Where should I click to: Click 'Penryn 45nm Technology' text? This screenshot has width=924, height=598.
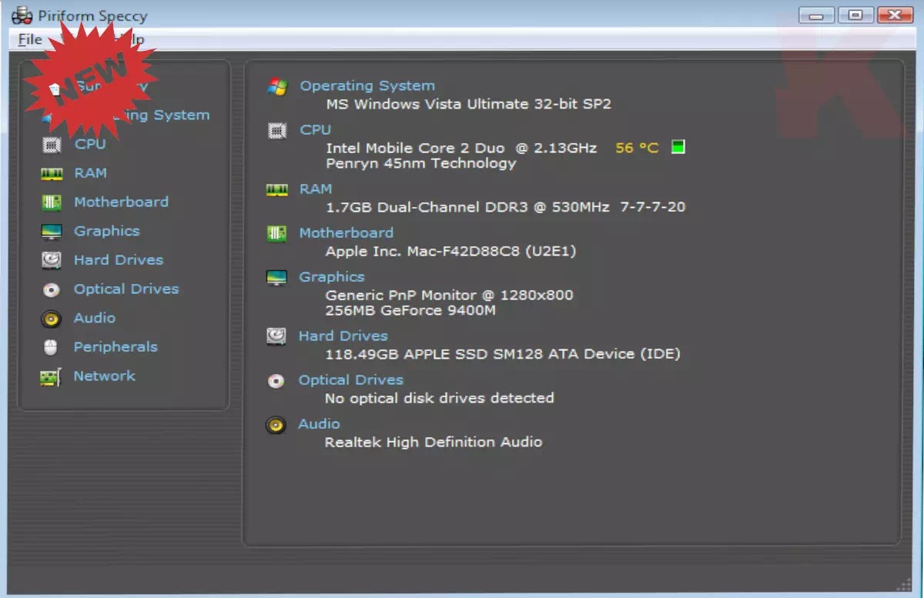[421, 163]
